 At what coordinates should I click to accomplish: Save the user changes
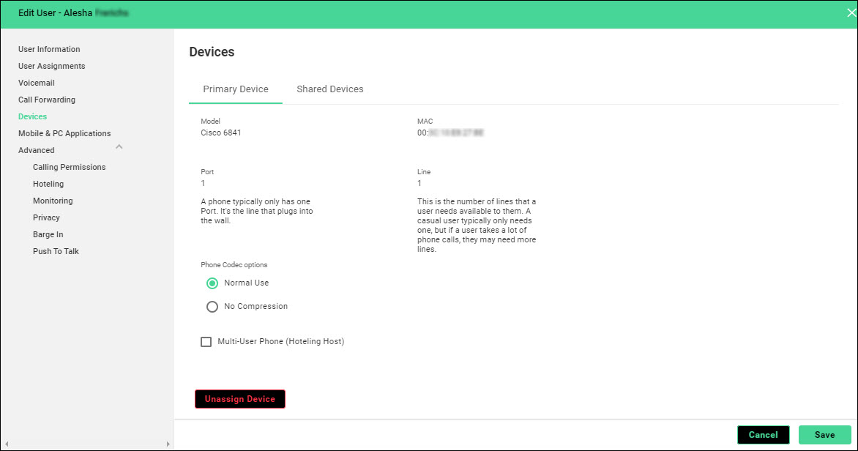824,435
